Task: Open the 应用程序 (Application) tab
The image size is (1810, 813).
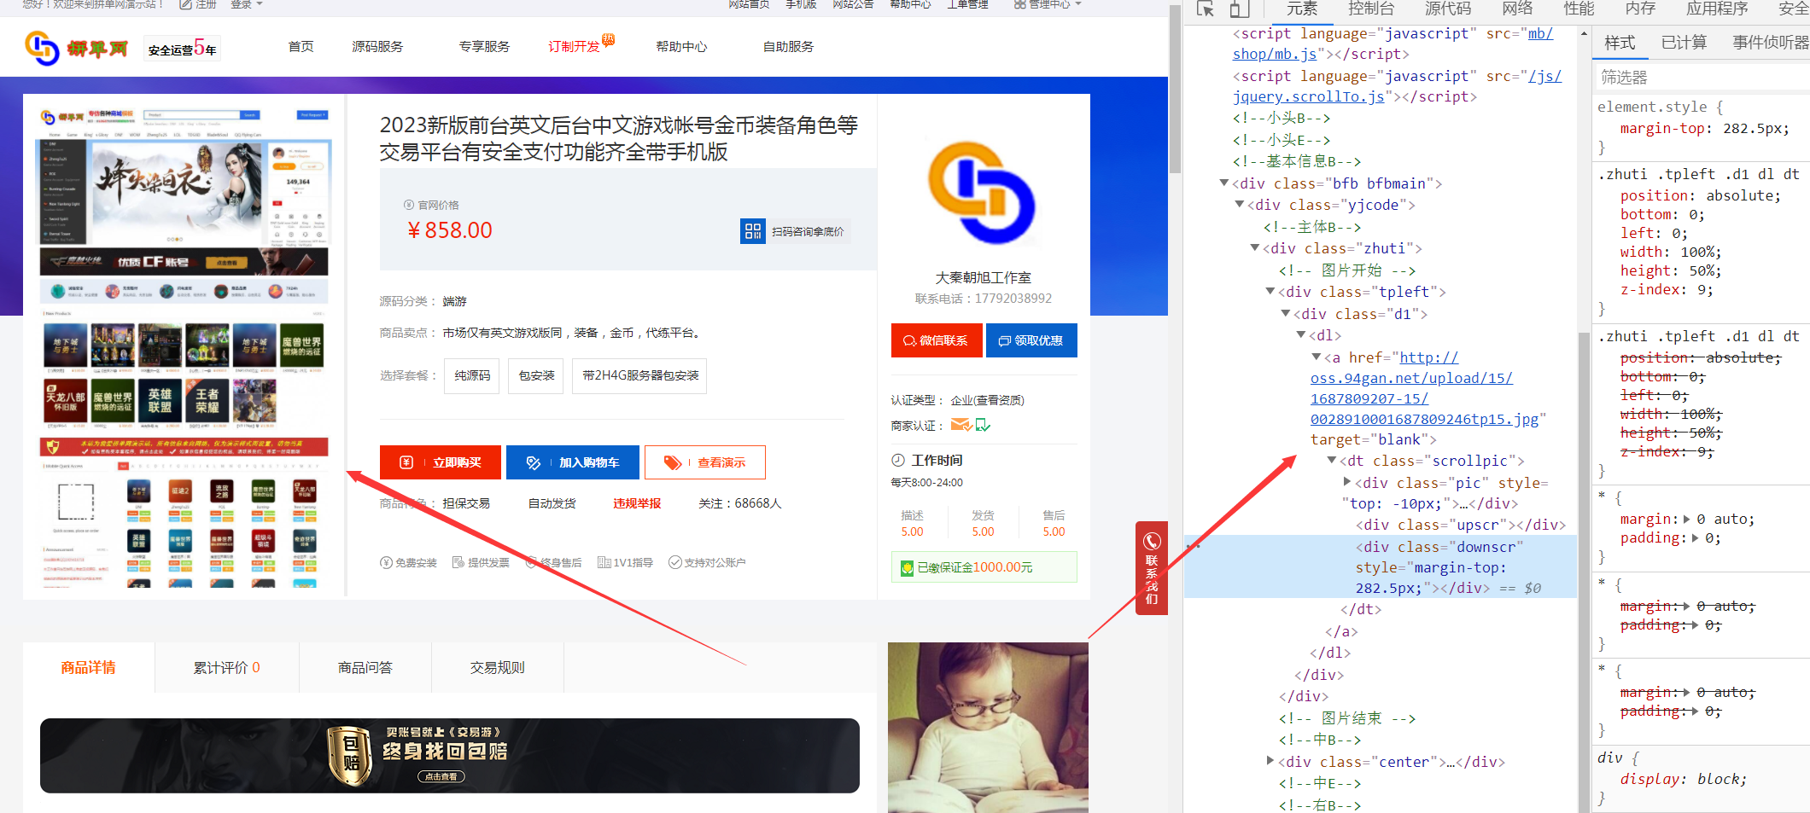Action: (x=1717, y=9)
